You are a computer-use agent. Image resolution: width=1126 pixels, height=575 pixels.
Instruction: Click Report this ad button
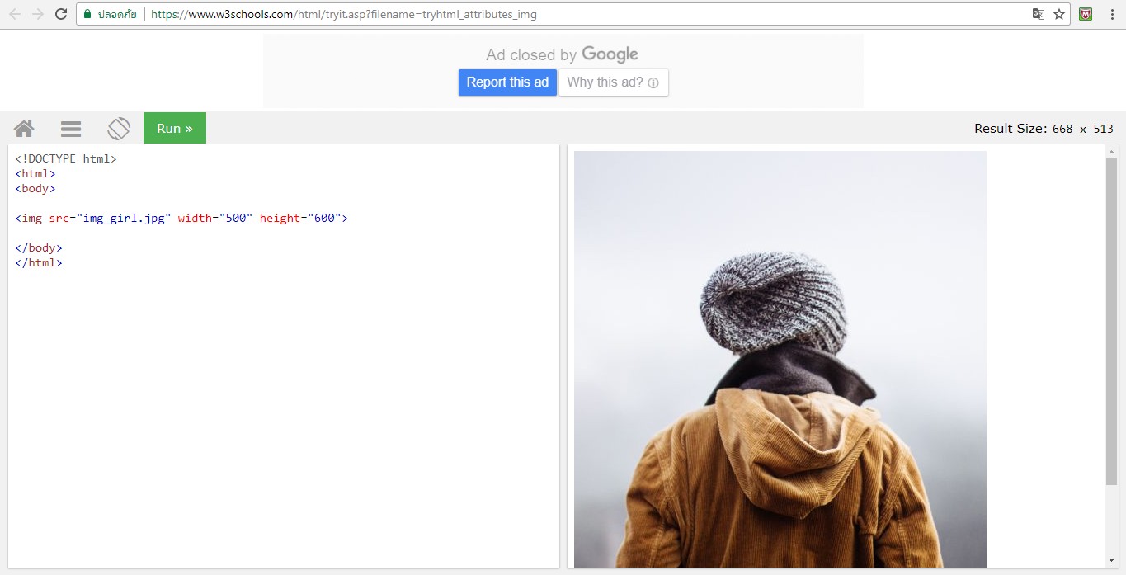click(507, 82)
